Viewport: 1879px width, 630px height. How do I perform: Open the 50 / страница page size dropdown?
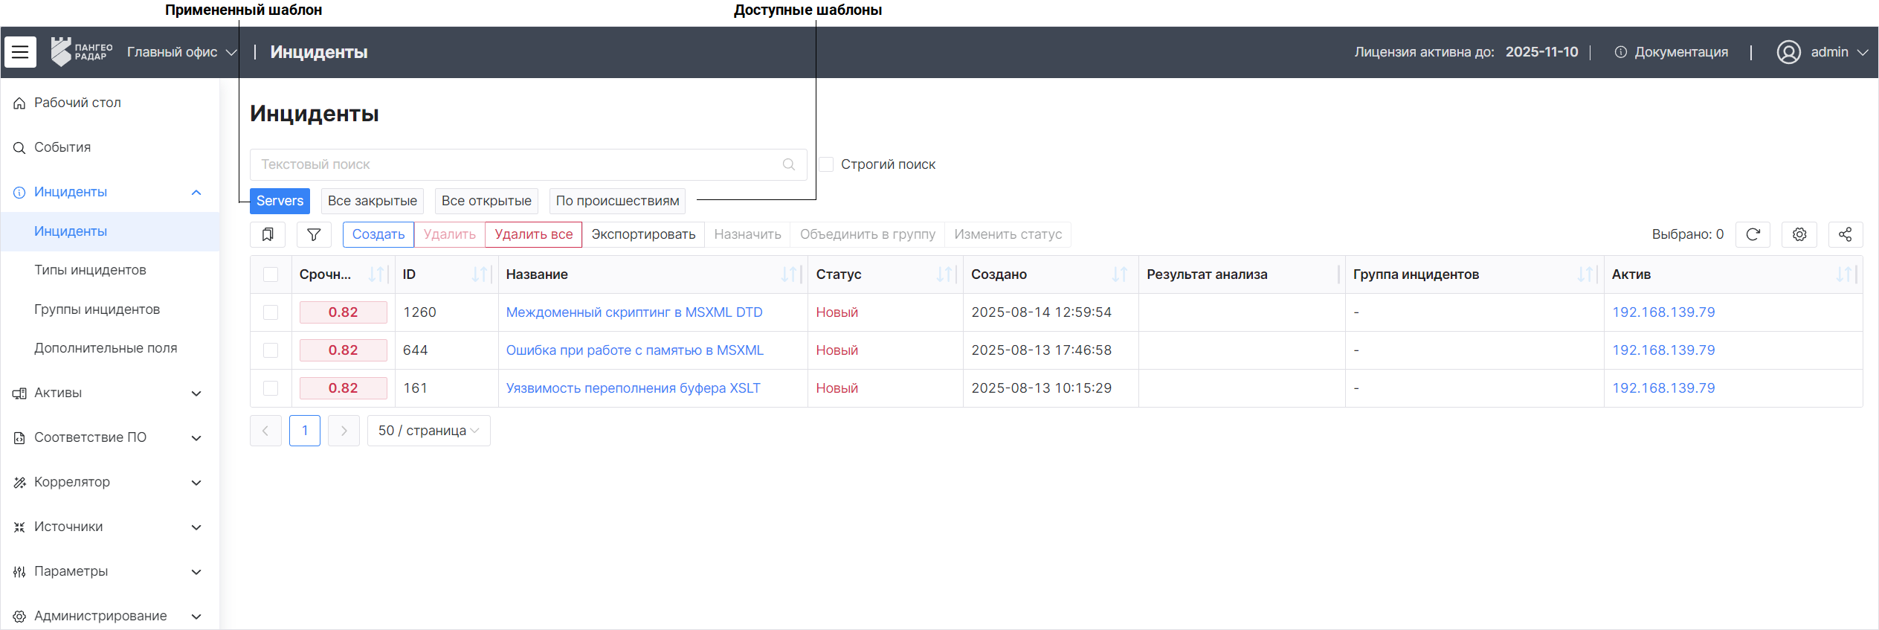pos(428,431)
